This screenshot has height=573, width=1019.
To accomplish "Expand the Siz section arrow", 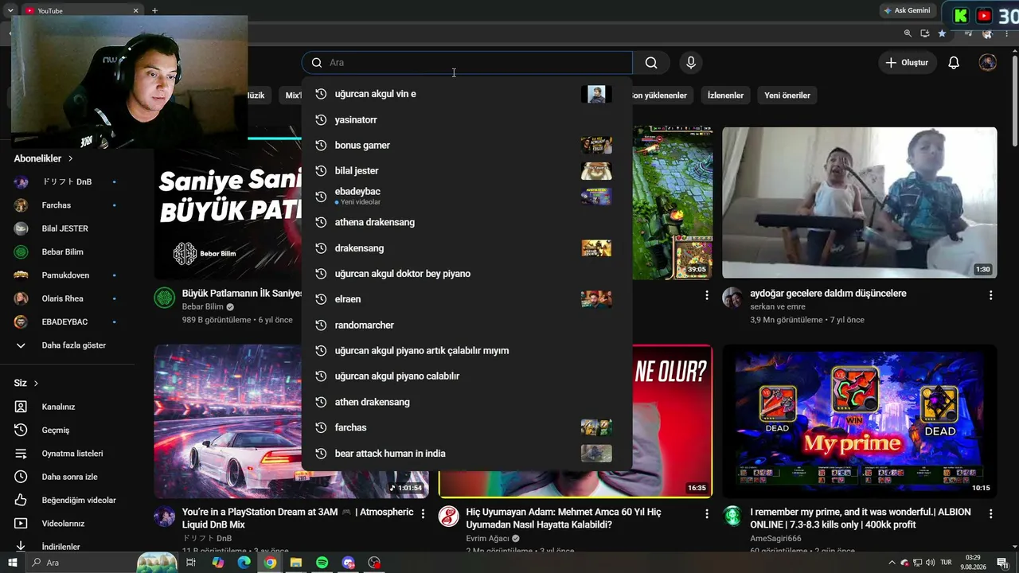I will (x=36, y=383).
